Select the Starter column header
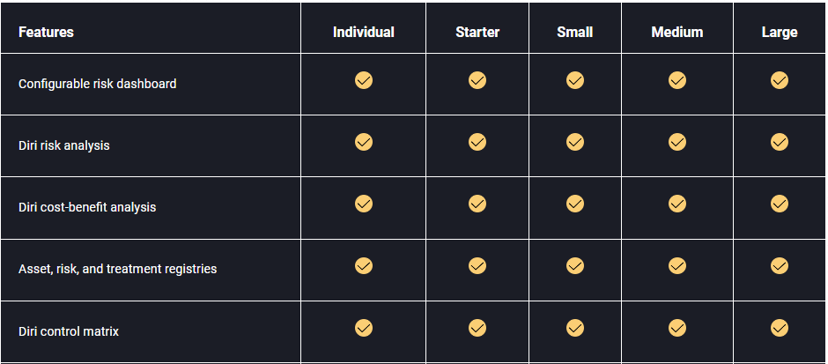The height and width of the screenshot is (364, 828). coord(477,33)
